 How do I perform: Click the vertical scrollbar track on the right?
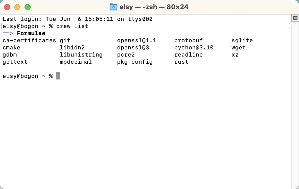pos(295,102)
